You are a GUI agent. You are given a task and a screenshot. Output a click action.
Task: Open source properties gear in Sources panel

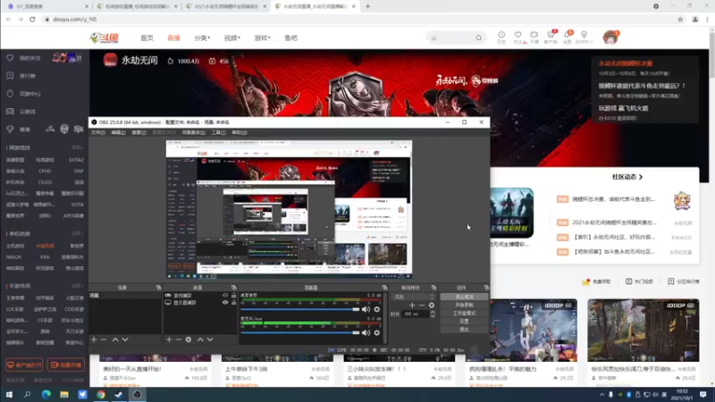(x=189, y=339)
